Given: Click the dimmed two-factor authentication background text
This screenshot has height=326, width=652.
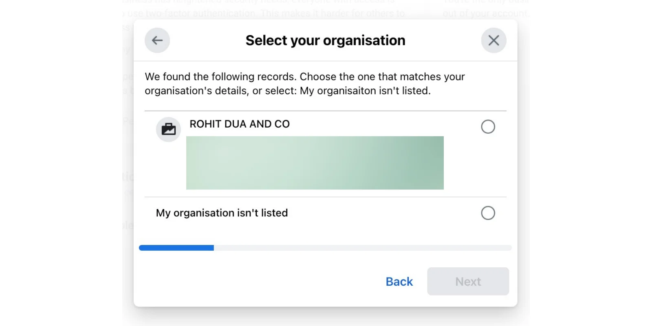Looking at the screenshot, I should [265, 13].
